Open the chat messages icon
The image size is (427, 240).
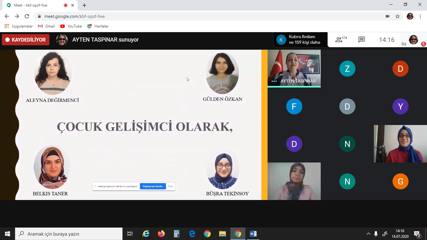362,40
